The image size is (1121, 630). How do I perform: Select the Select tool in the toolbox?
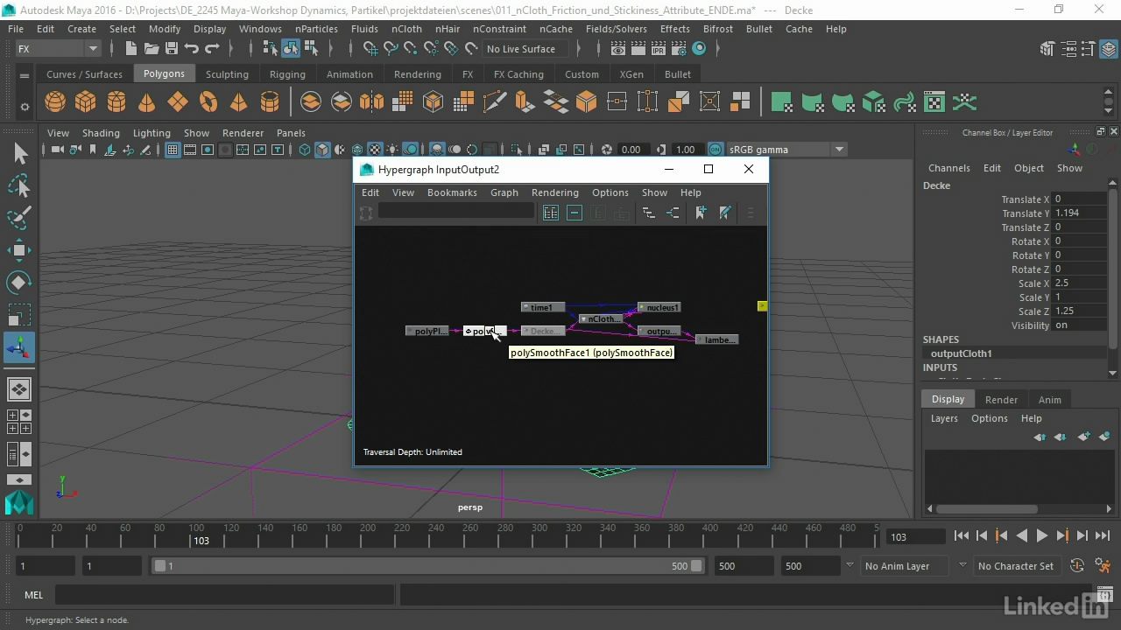click(19, 154)
